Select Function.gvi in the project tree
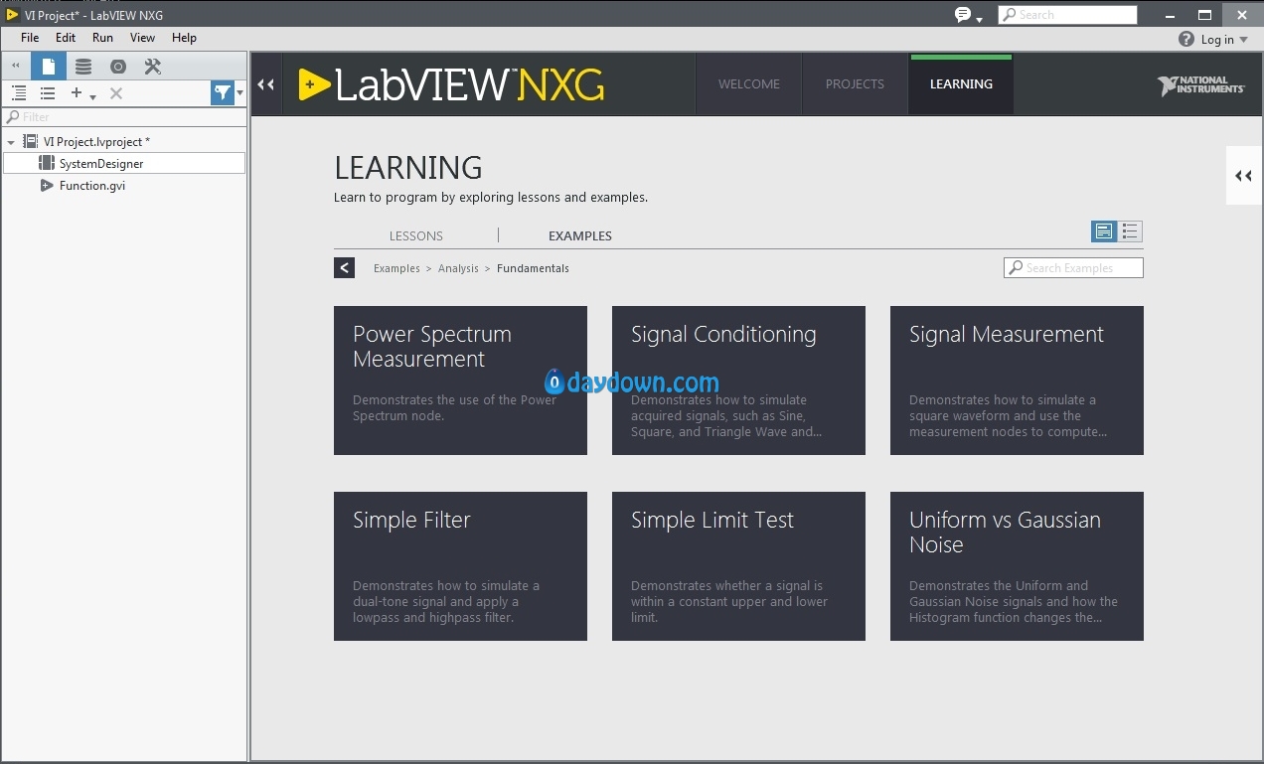 (92, 185)
